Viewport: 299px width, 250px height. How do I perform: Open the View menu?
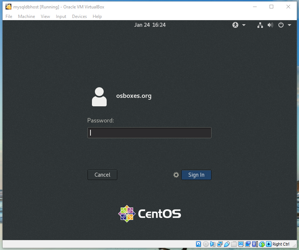tap(45, 16)
